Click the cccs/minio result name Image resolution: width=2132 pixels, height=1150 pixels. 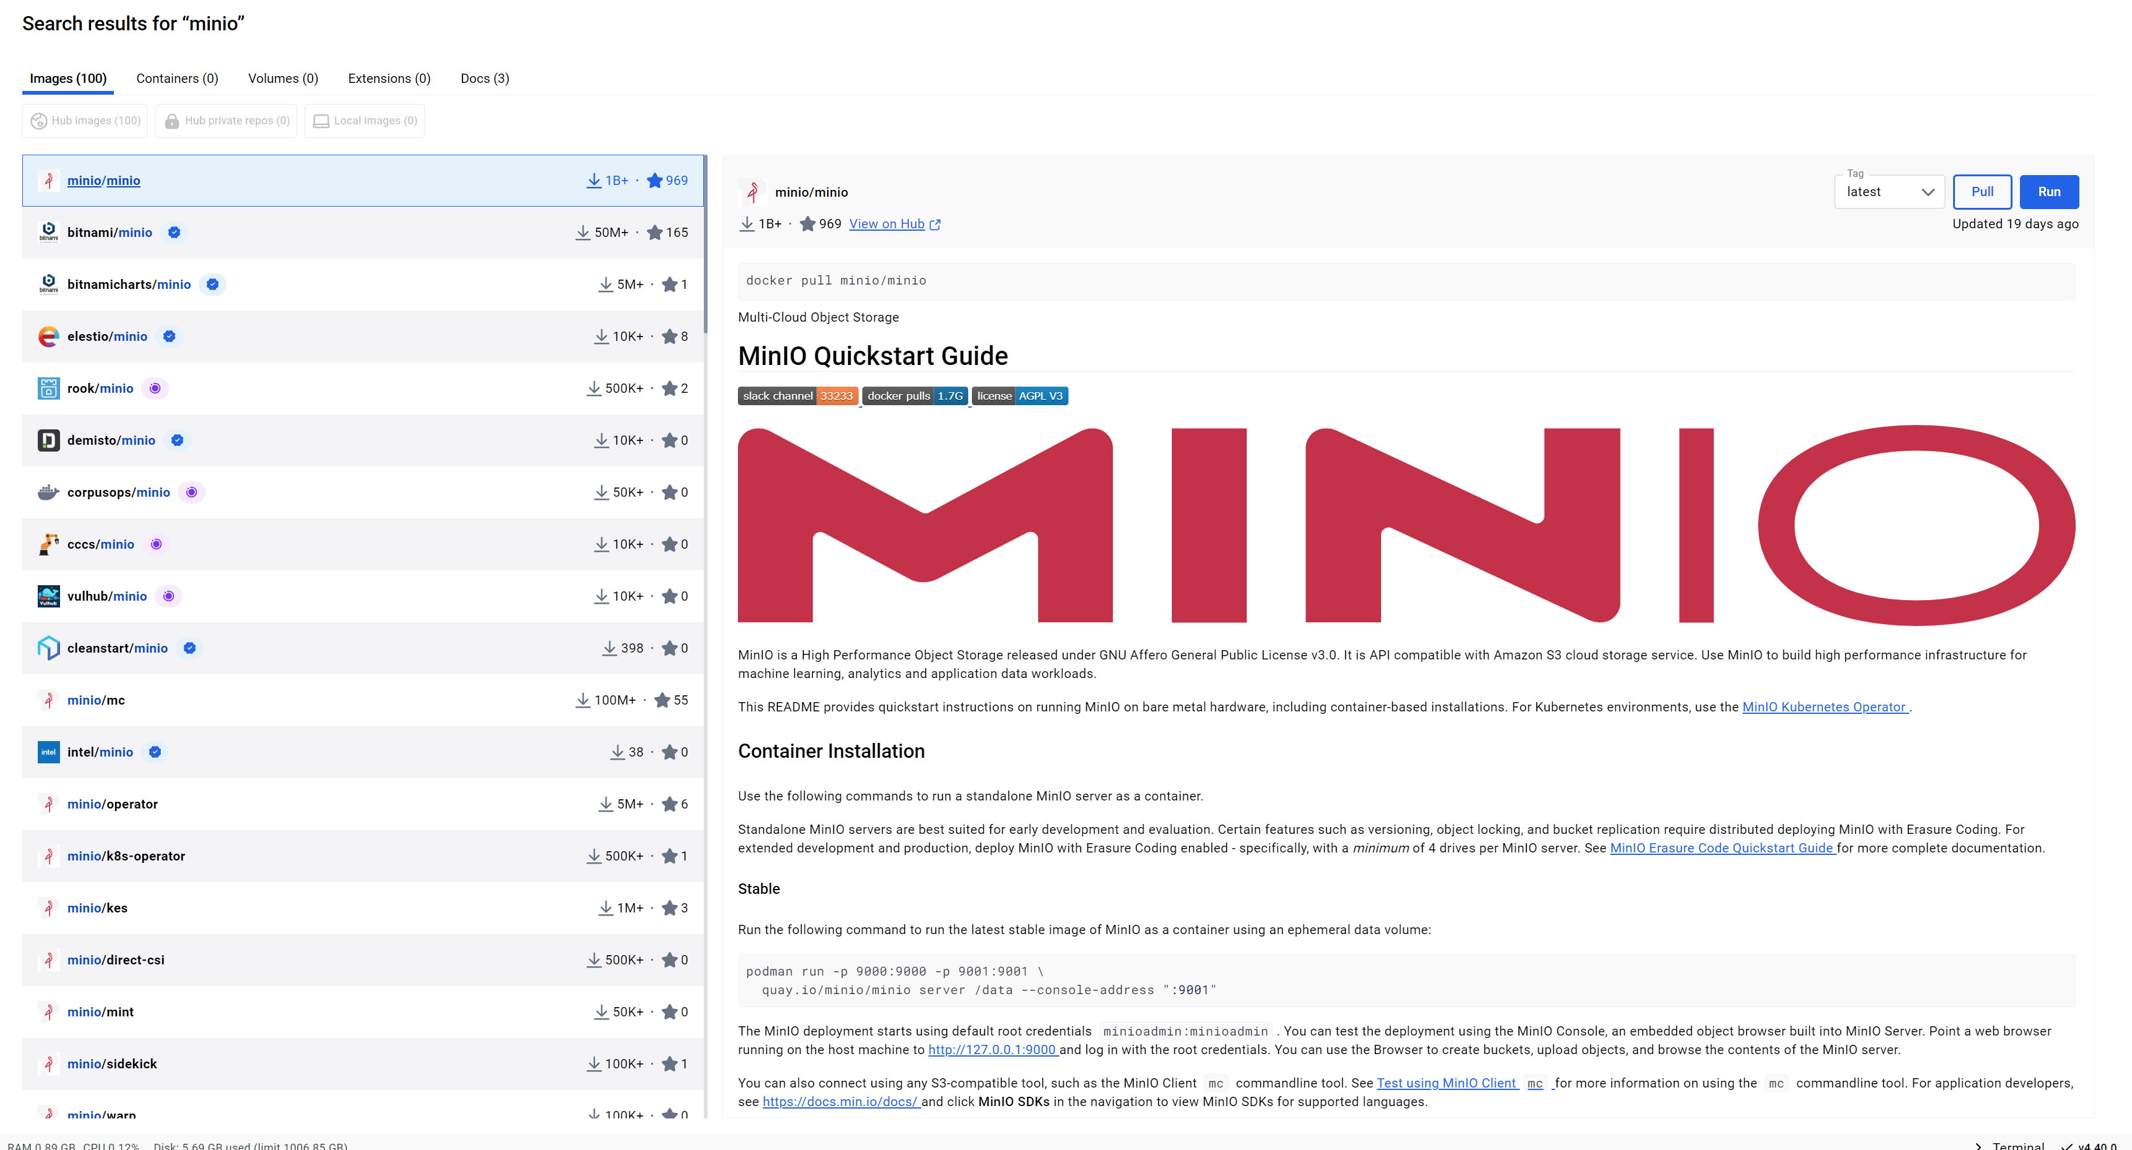coord(101,544)
